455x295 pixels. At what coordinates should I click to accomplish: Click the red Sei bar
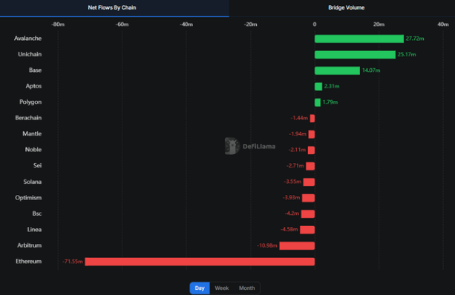(x=310, y=166)
